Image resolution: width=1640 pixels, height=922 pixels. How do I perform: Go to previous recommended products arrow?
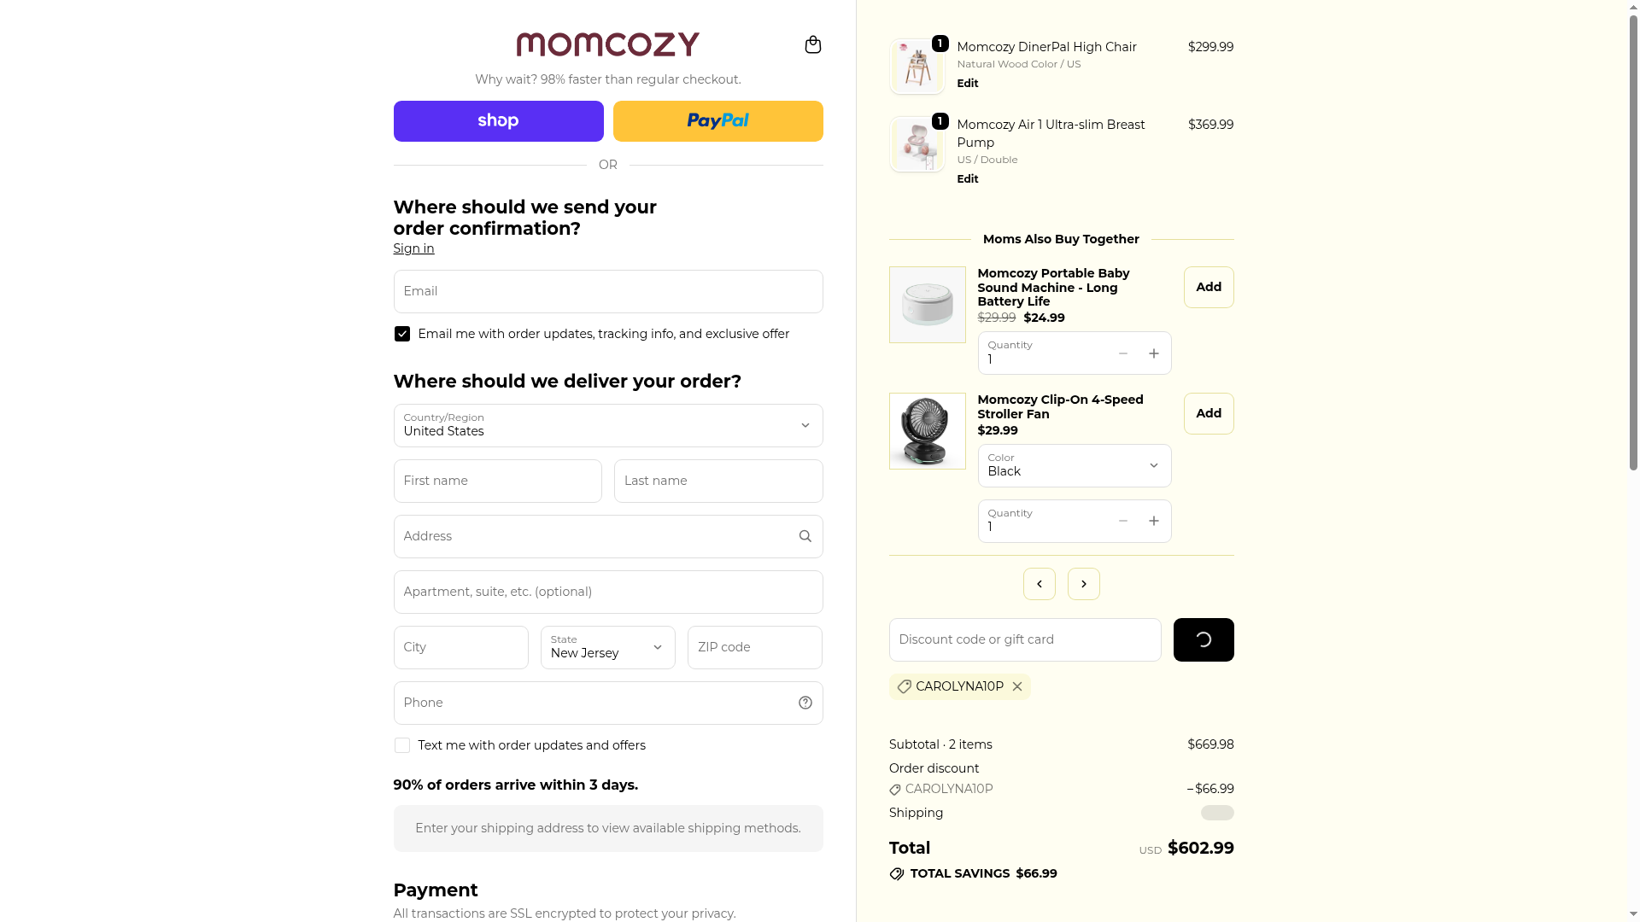click(x=1039, y=584)
